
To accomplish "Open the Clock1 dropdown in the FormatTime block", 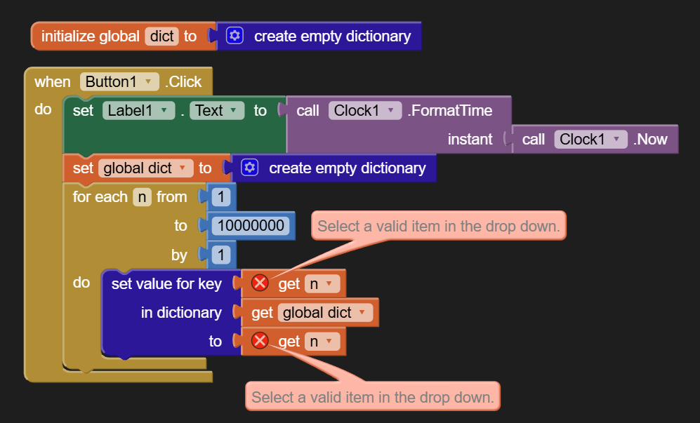I will click(365, 110).
